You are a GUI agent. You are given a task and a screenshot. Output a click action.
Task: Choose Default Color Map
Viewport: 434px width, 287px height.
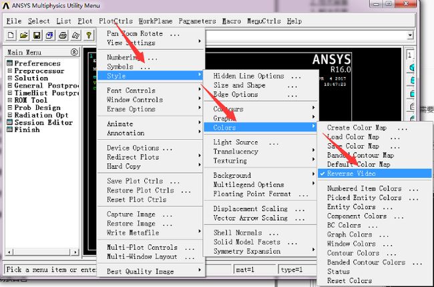click(x=375, y=164)
